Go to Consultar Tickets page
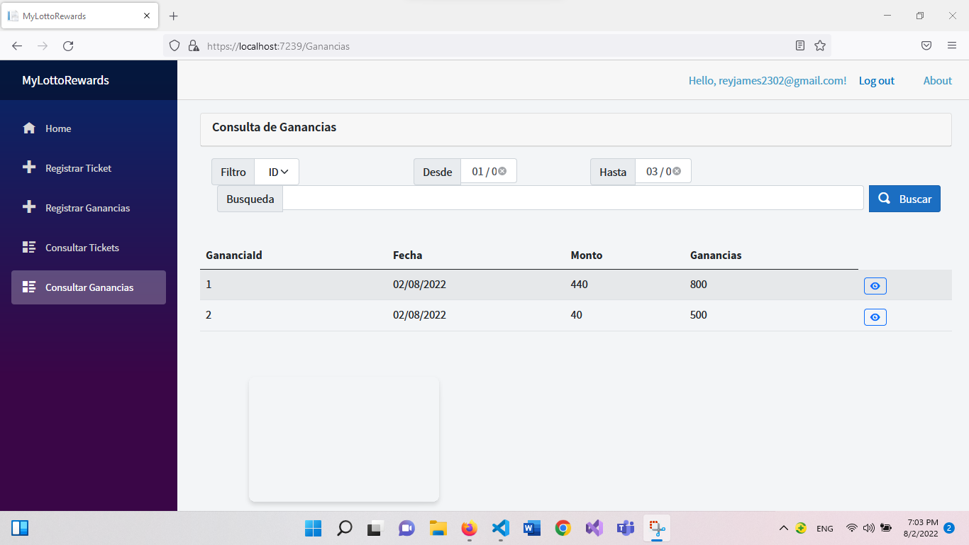969x545 pixels. (x=89, y=248)
